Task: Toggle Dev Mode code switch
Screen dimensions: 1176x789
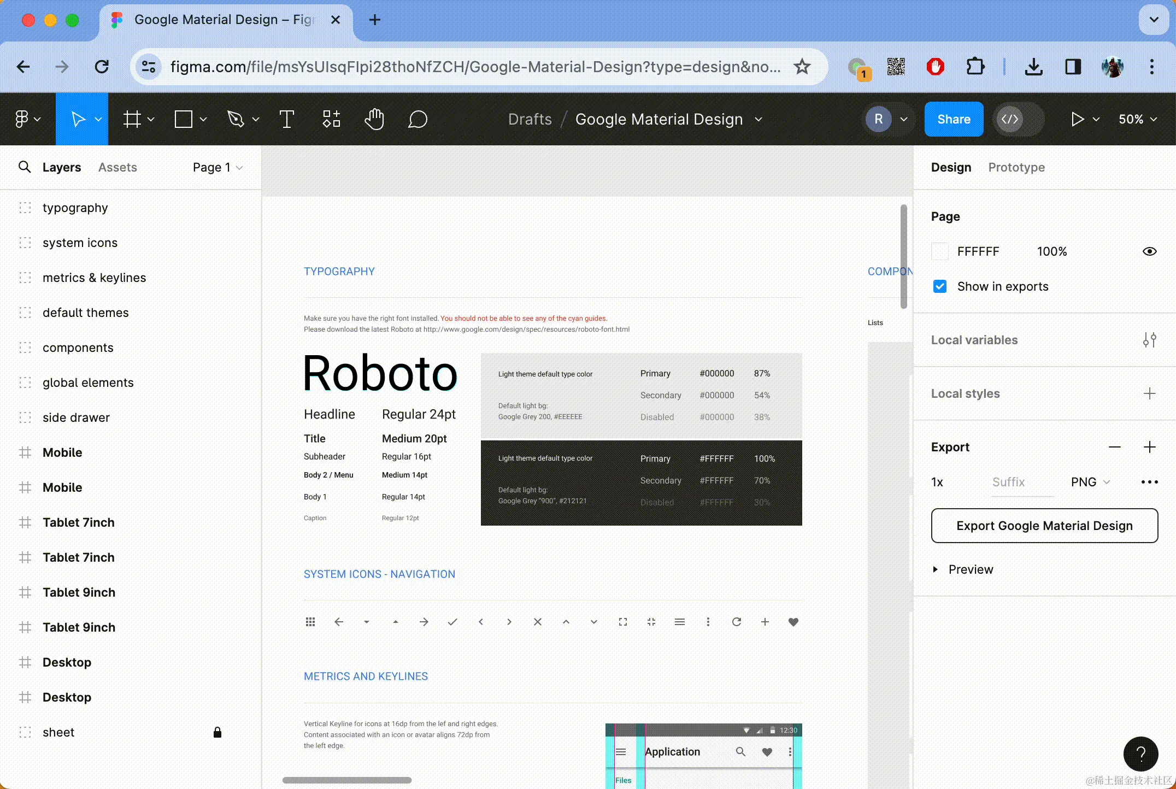Action: 1020,119
